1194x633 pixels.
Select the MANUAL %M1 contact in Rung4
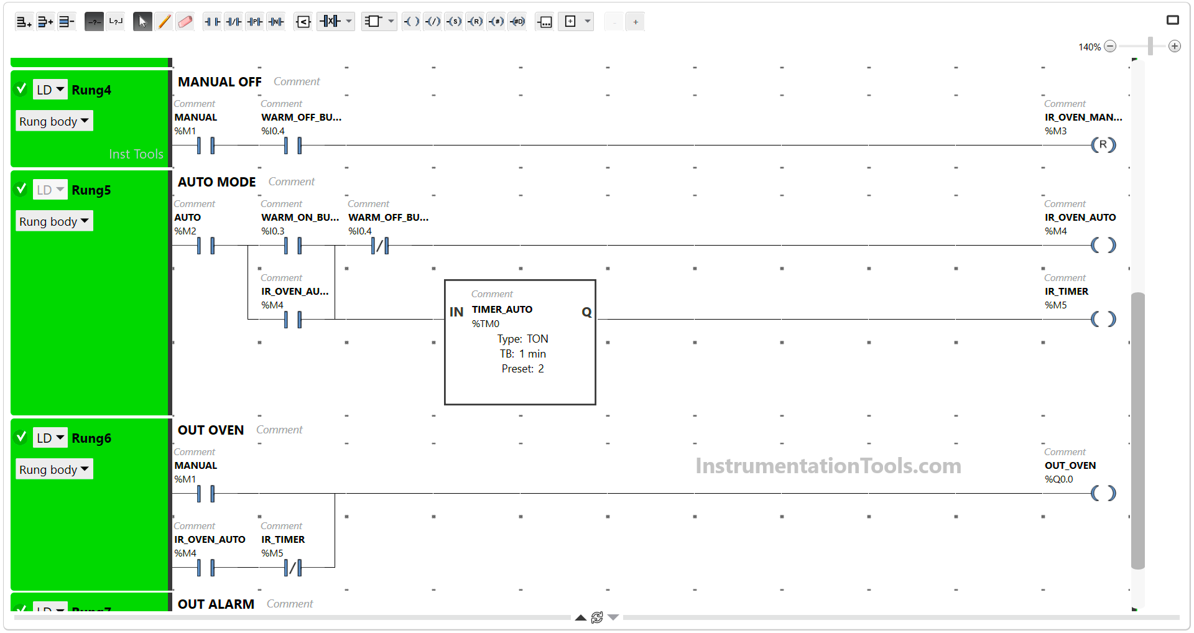(205, 146)
